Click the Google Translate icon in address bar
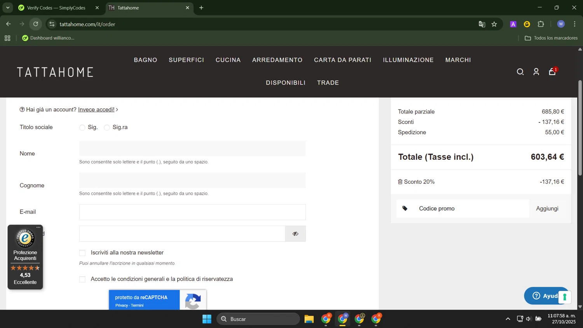 (482, 24)
